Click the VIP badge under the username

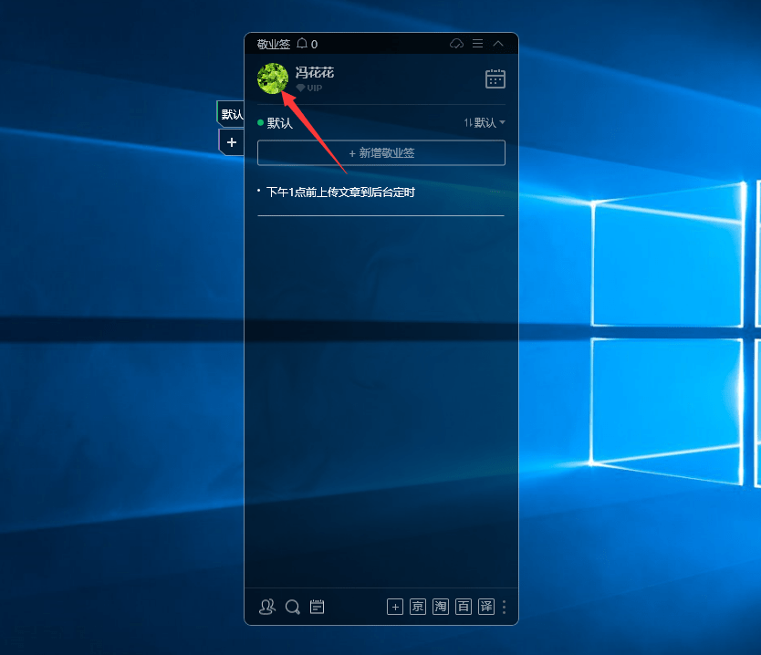tap(309, 88)
